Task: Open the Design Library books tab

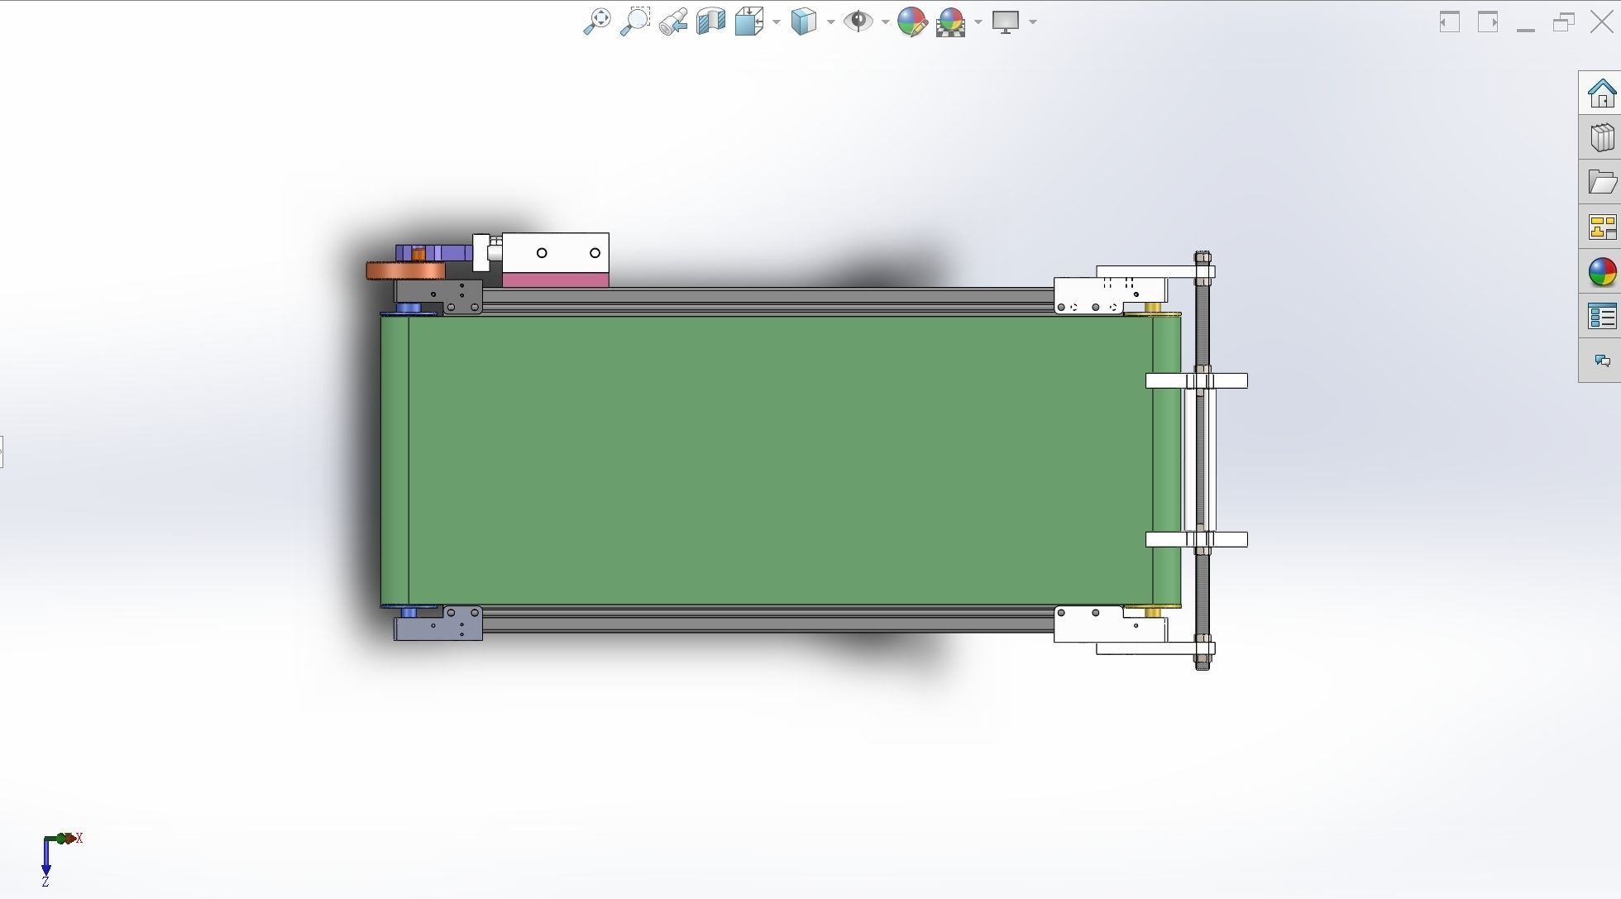Action: (x=1601, y=137)
